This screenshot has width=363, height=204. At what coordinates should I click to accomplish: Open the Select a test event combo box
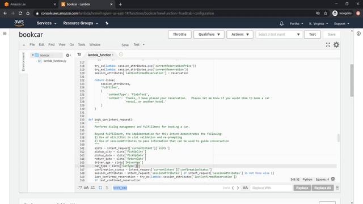(x=279, y=34)
